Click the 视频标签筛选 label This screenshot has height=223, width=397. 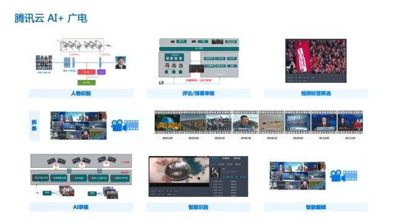pyautogui.click(x=316, y=94)
